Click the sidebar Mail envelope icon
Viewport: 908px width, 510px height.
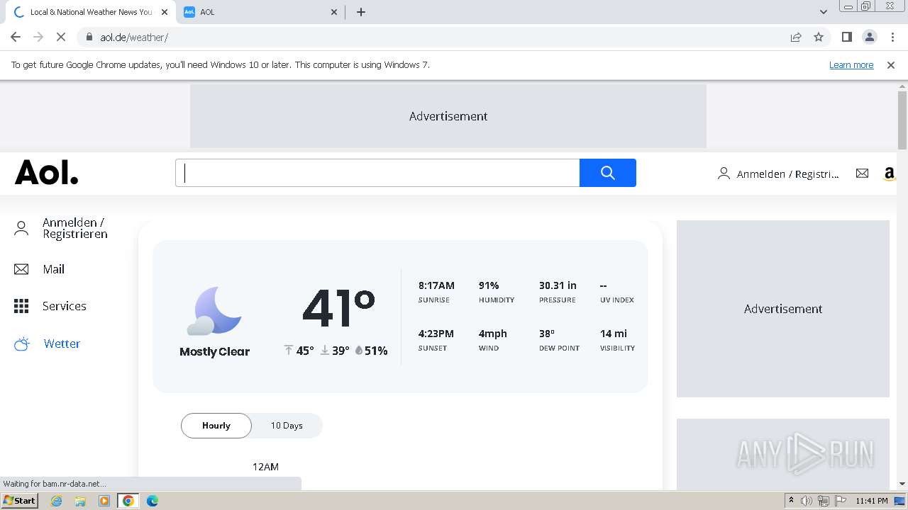coord(21,269)
